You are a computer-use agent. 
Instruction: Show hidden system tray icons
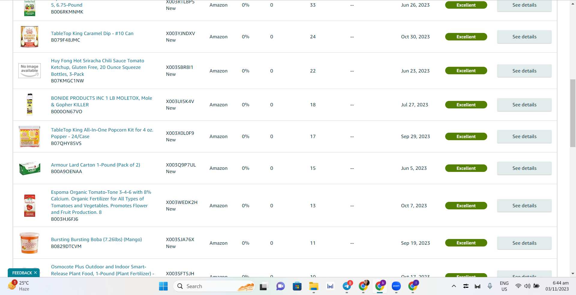point(454,286)
